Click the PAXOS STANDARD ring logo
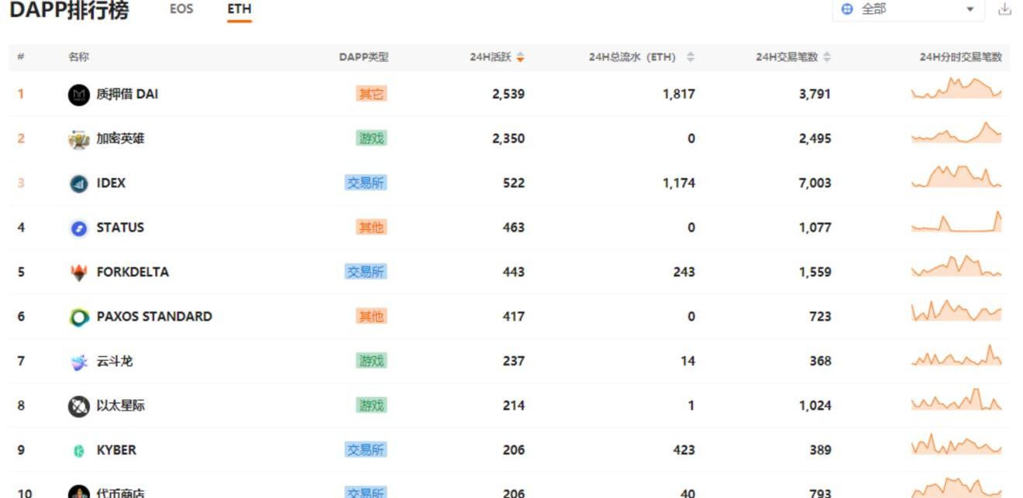Viewport: 1023px width, 498px height. (x=79, y=317)
